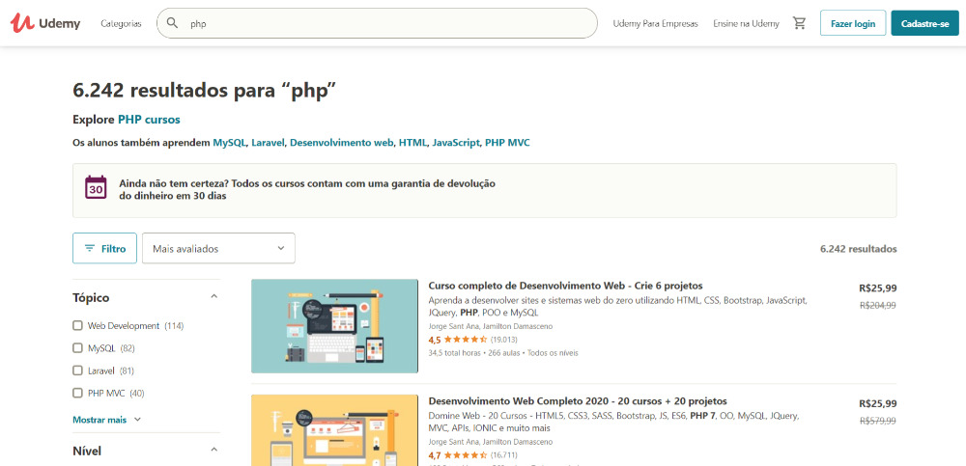Click the (16.711) review count
Screen dimensions: 966x466
click(504, 455)
